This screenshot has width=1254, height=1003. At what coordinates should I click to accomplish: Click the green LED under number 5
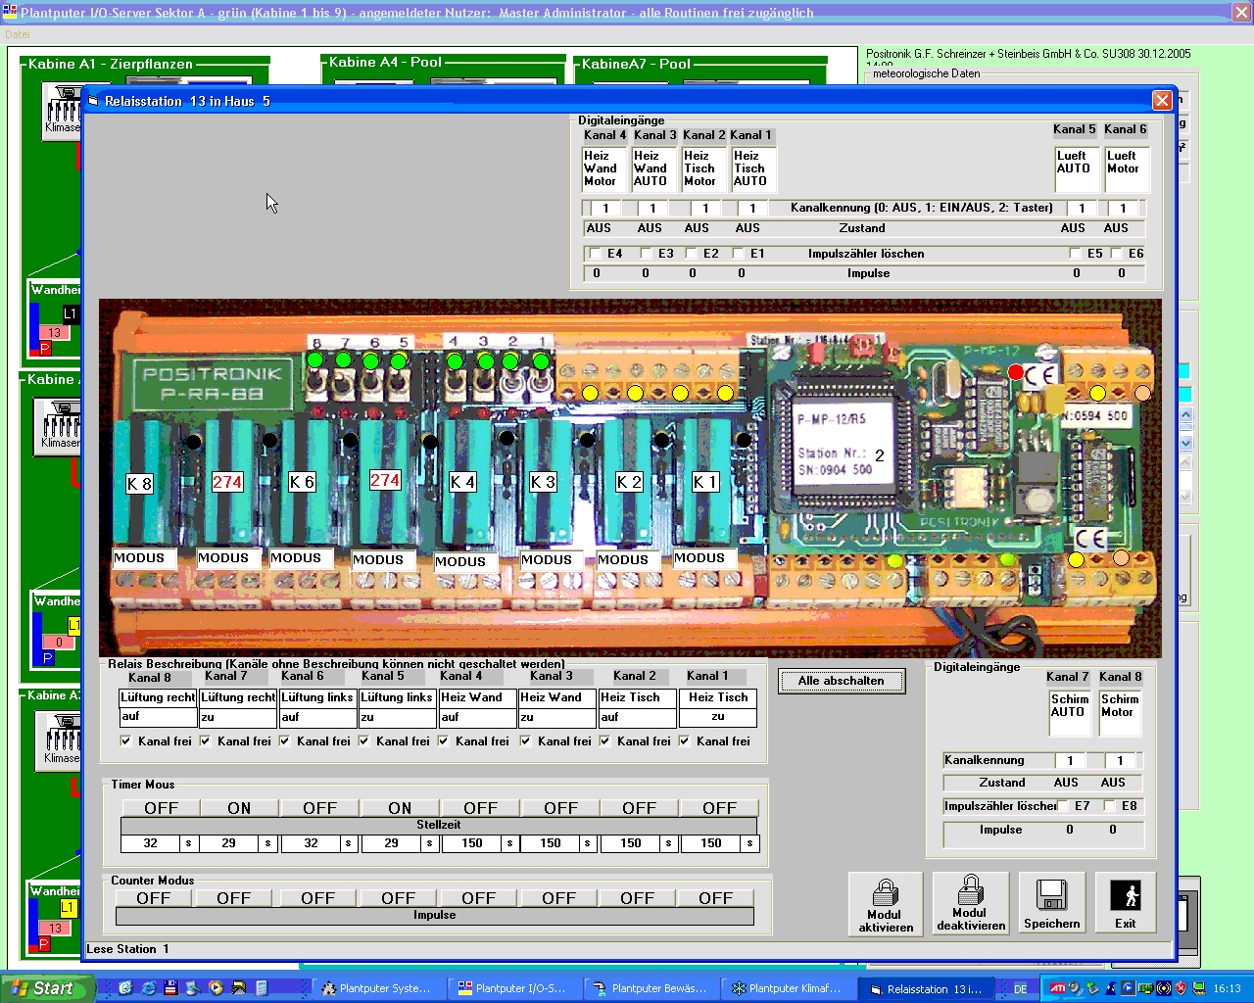pos(398,361)
